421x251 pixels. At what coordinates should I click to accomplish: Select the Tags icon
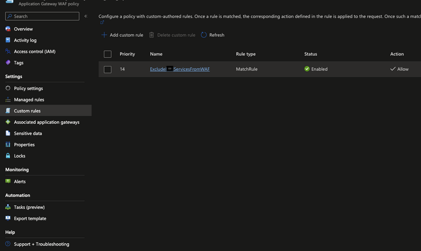(x=8, y=62)
